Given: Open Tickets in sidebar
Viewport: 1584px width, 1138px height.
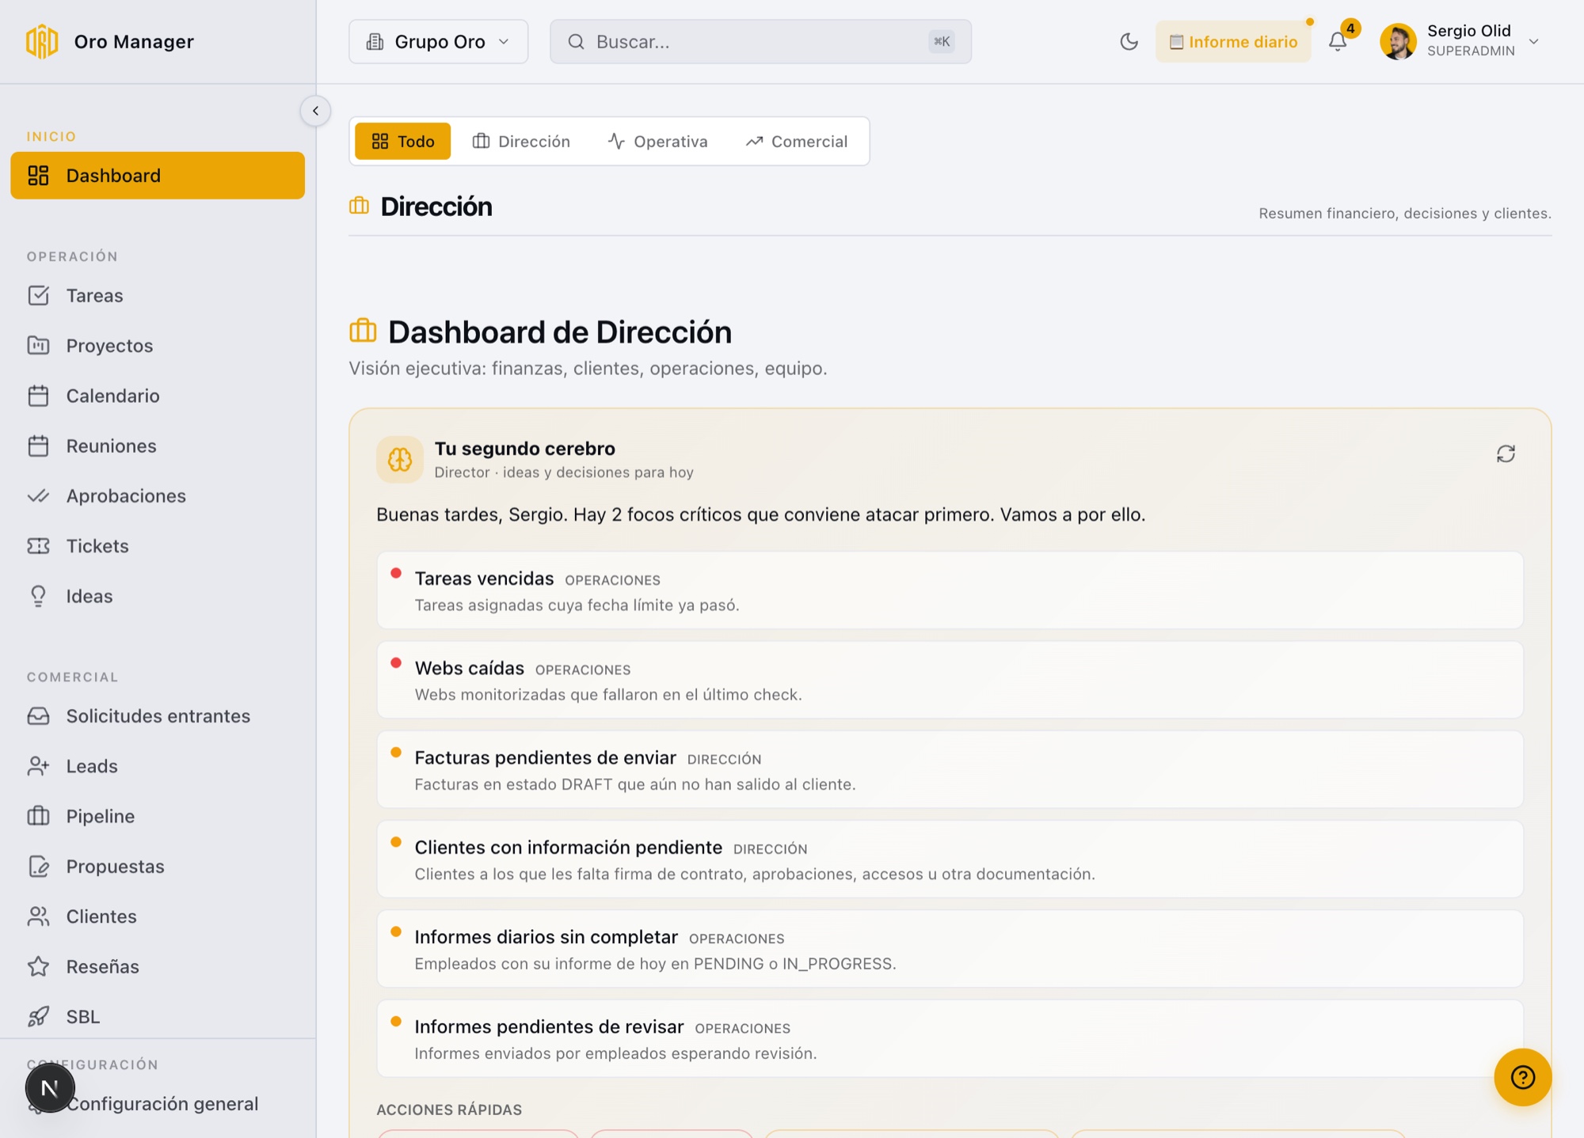Looking at the screenshot, I should (x=158, y=546).
